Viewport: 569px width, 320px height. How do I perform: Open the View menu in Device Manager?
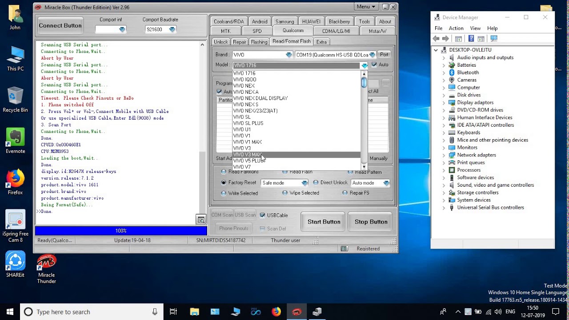coord(475,28)
